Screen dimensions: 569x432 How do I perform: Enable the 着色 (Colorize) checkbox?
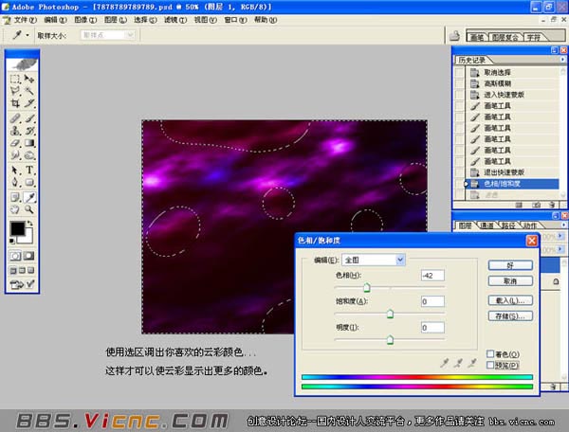tap(490, 353)
